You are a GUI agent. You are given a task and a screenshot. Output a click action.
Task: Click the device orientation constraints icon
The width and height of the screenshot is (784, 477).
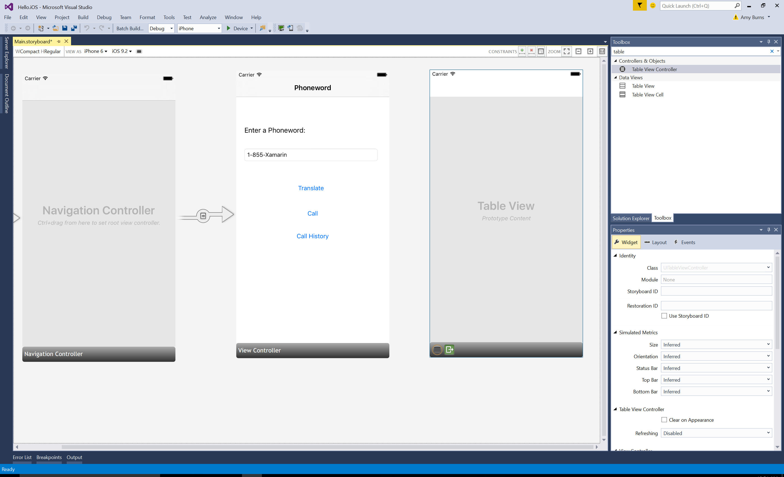click(139, 51)
